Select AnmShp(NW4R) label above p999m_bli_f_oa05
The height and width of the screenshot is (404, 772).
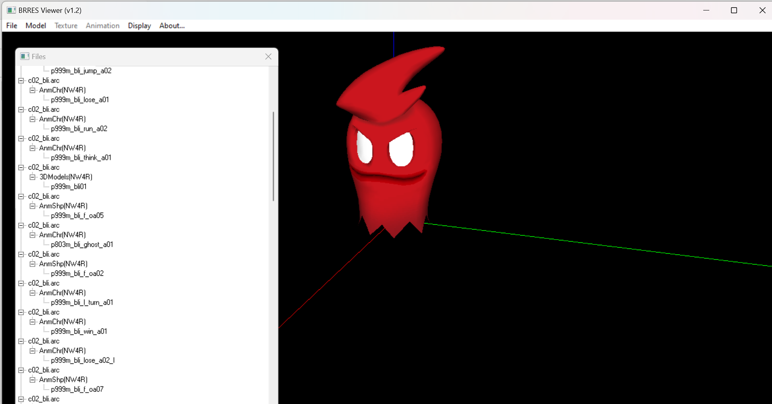click(x=63, y=206)
